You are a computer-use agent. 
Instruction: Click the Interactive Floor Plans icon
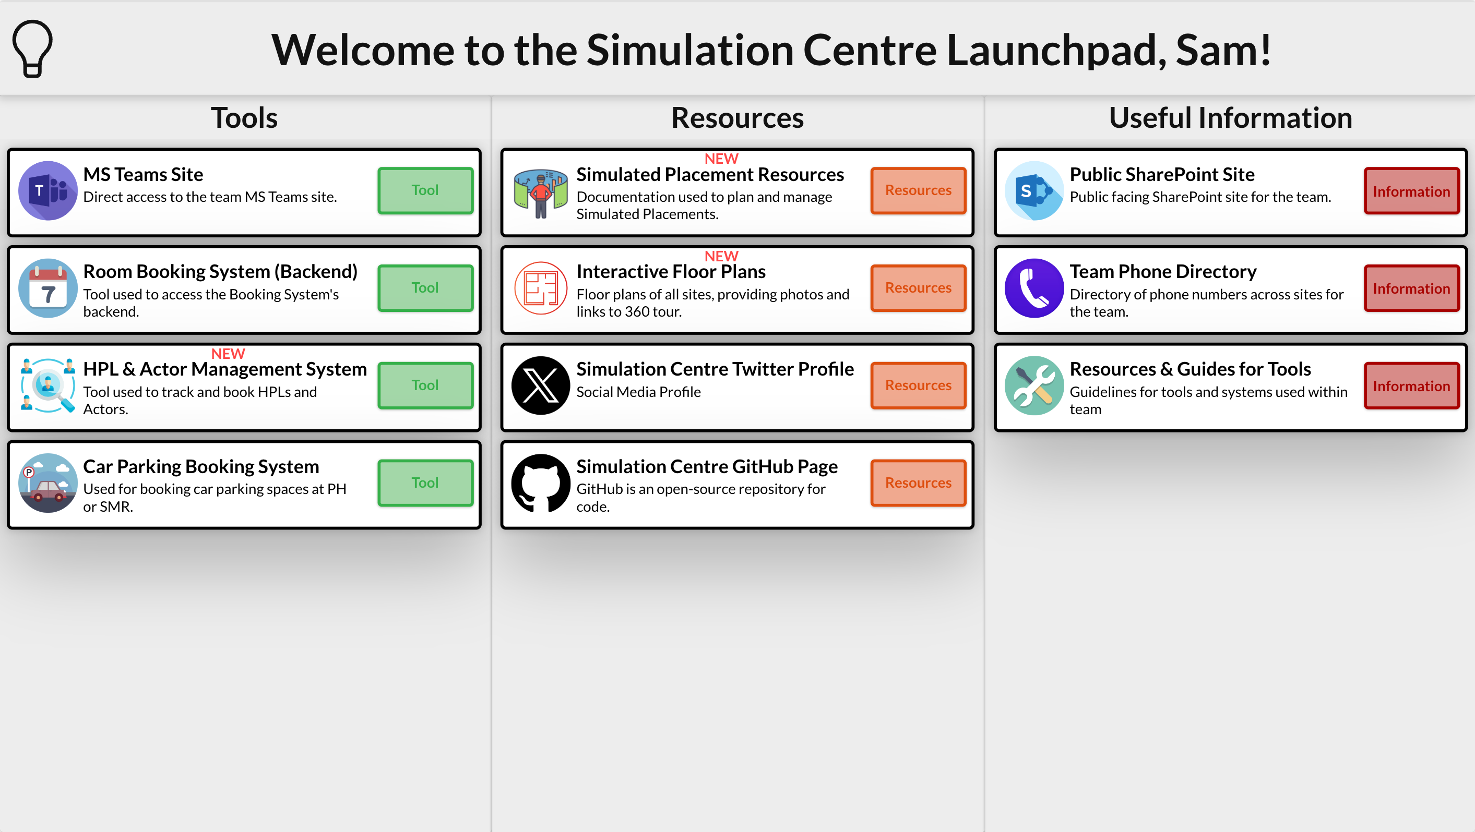[541, 288]
